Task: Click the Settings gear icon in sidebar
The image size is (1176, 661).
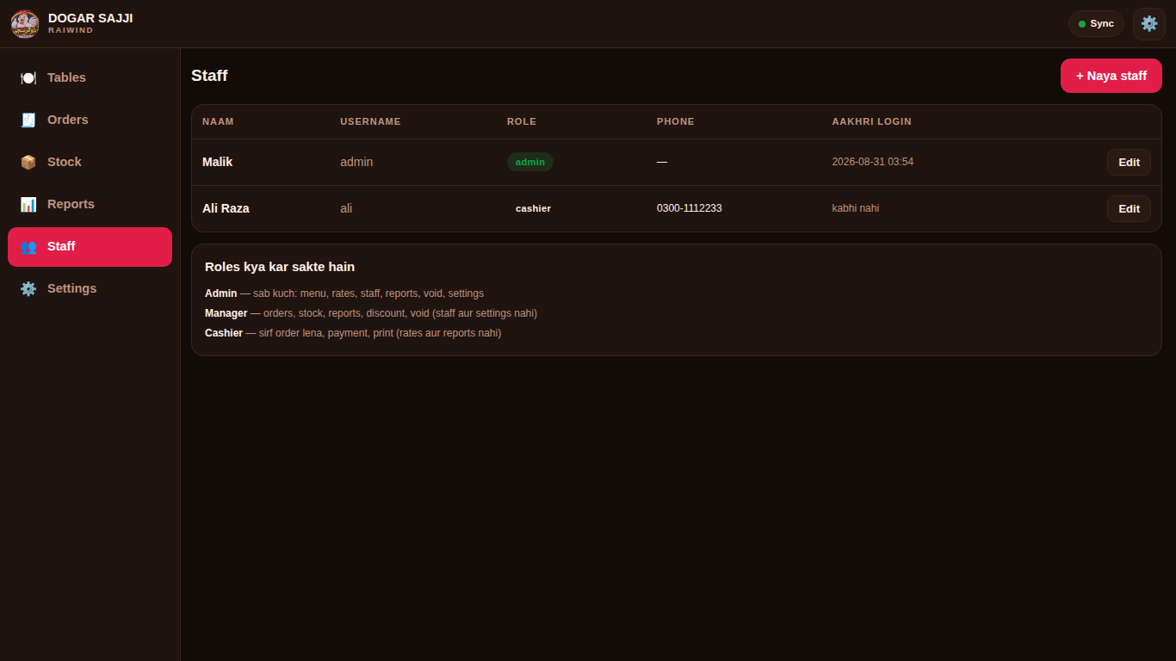Action: 28,288
